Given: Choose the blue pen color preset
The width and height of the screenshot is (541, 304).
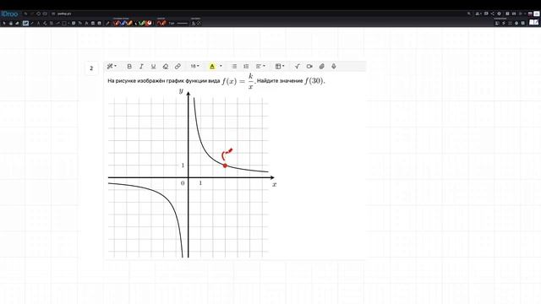Looking at the screenshot, I should point(123,23).
